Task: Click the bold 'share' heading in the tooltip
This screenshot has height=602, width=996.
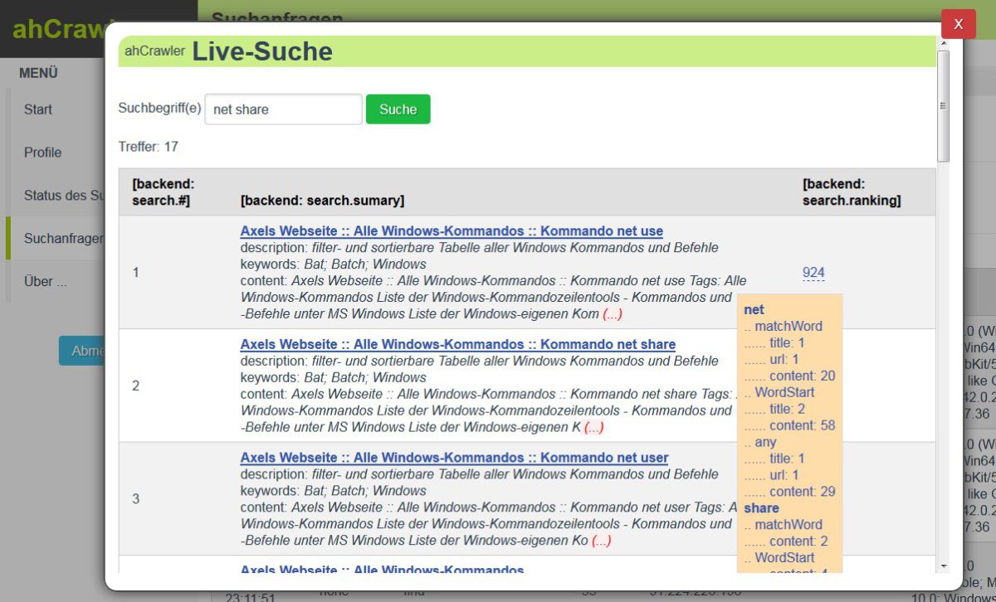Action: click(x=761, y=508)
